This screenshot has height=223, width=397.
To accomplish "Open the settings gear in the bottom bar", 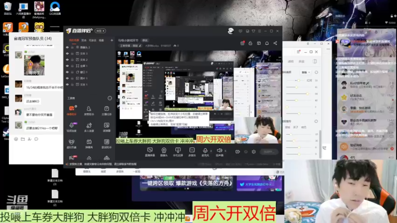I will [x=254, y=152].
